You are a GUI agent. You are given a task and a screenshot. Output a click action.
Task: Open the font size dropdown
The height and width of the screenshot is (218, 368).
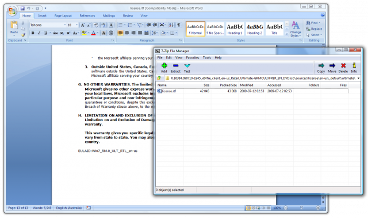coord(76,25)
